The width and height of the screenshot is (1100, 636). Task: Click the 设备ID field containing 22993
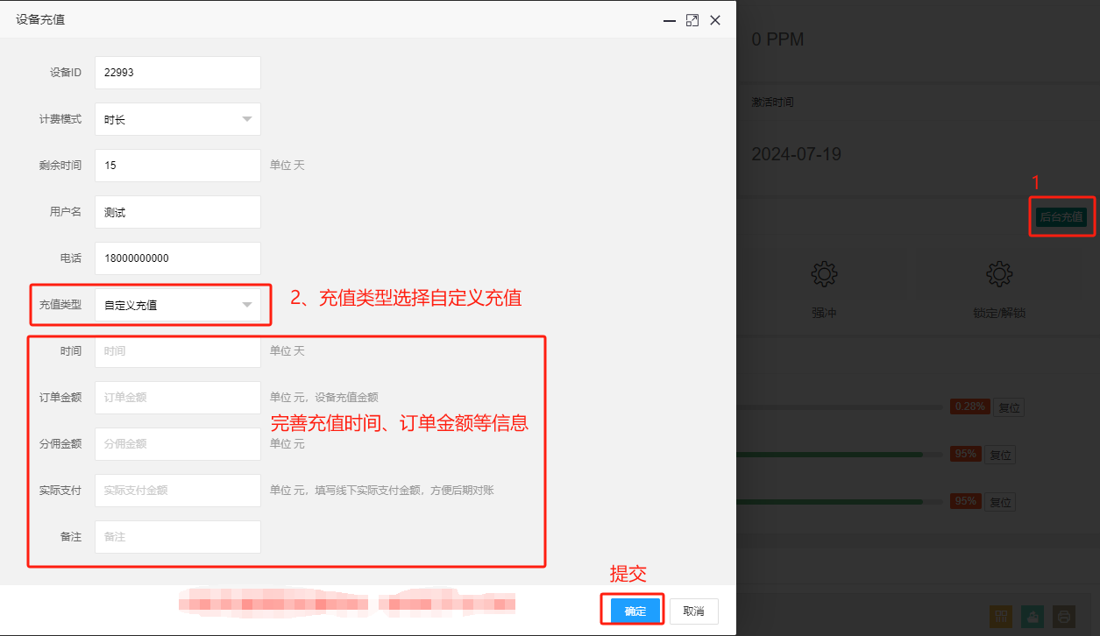click(x=178, y=73)
